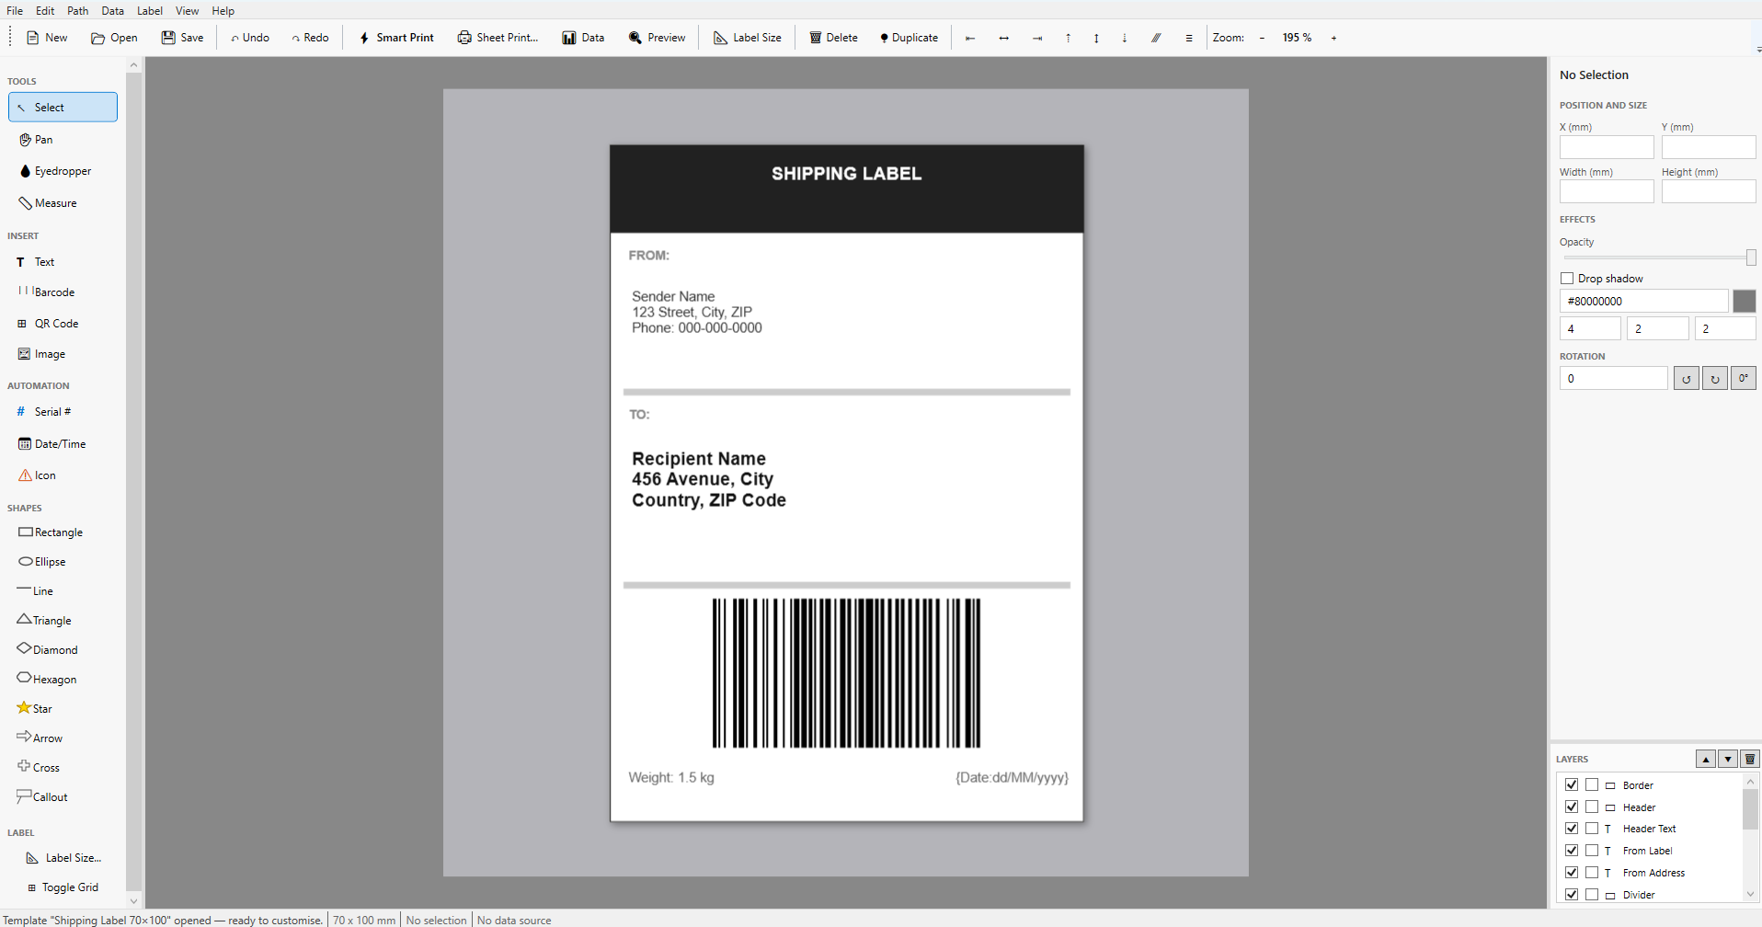1762x927 pixels.
Task: Zoom out with the minus button
Action: click(1262, 38)
